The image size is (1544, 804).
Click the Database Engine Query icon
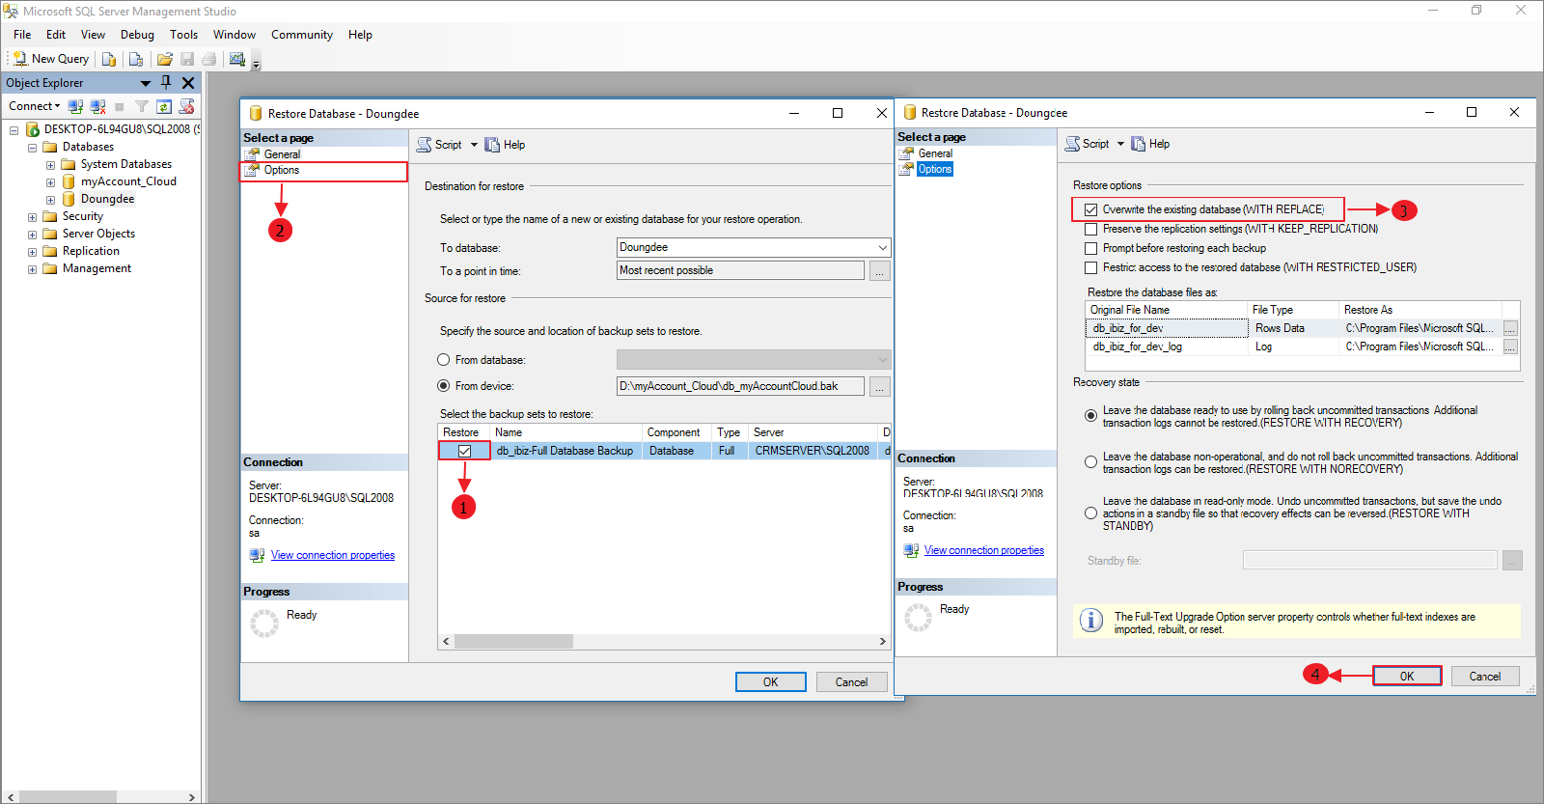pyautogui.click(x=109, y=59)
